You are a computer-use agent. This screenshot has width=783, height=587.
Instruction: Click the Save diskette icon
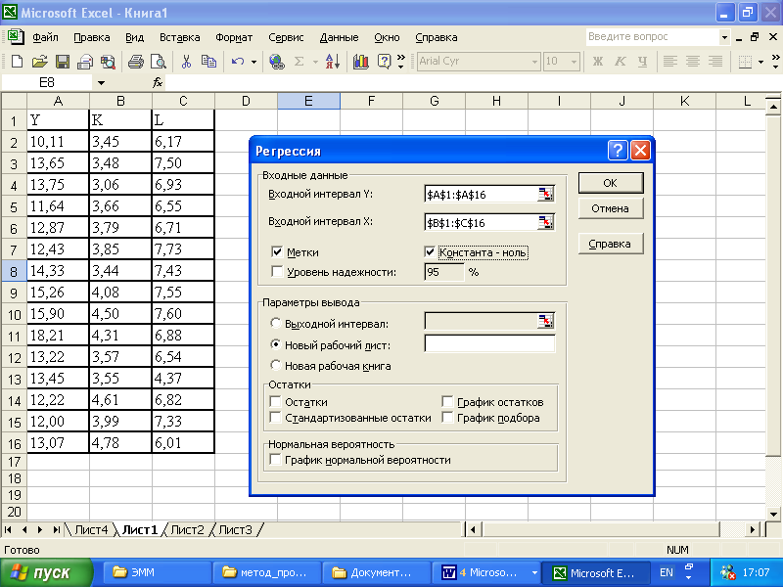pyautogui.click(x=63, y=62)
